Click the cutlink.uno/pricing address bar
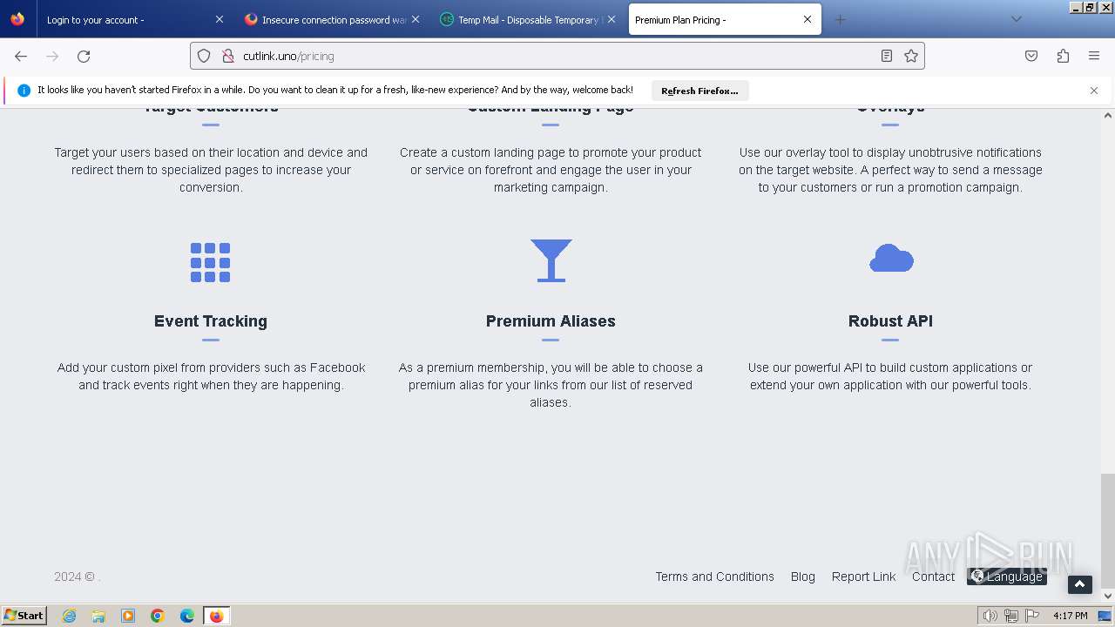This screenshot has height=627, width=1115. [x=557, y=56]
